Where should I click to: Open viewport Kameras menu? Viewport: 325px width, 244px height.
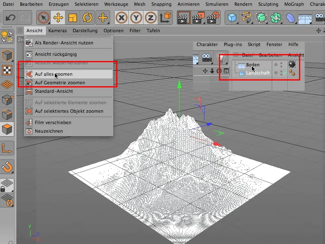58,31
